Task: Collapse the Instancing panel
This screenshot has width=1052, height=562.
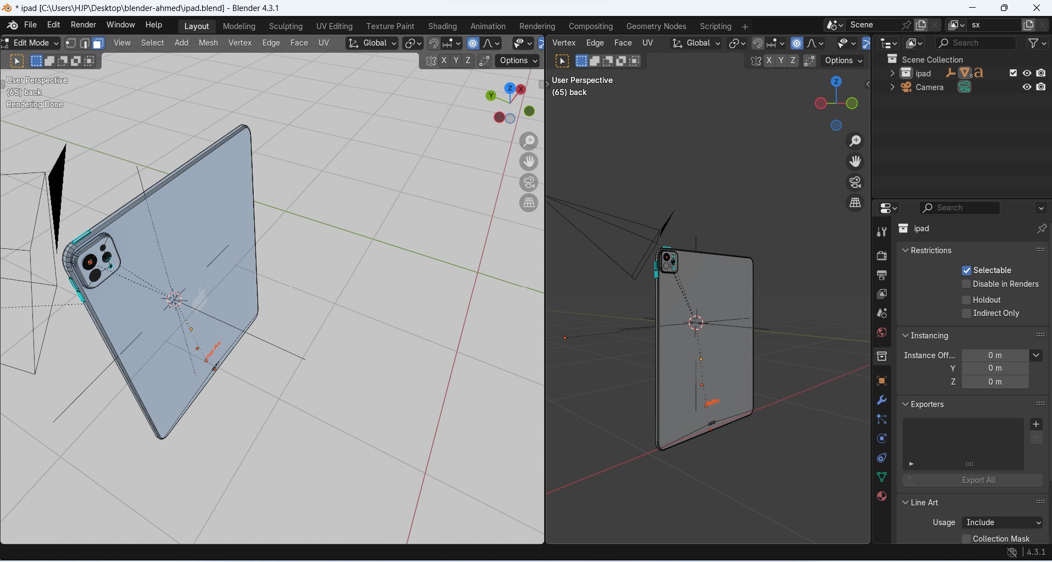Action: [906, 336]
